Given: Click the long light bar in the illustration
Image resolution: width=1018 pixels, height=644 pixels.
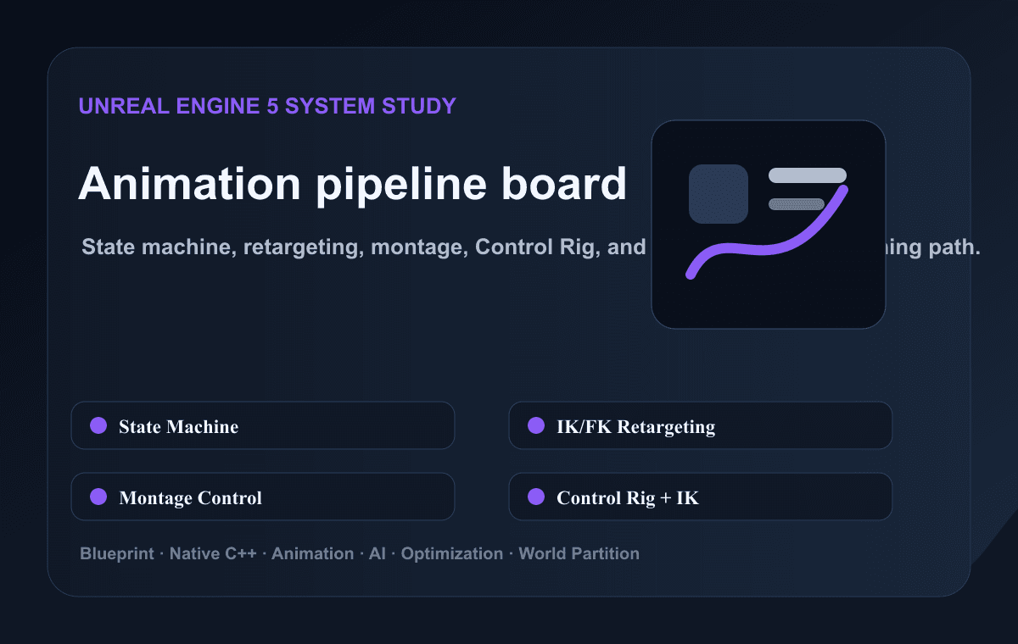Looking at the screenshot, I should pos(808,175).
